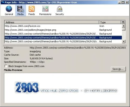Maximize the Page Info window
Viewport: 130px width, 107px height.
coord(123,2)
